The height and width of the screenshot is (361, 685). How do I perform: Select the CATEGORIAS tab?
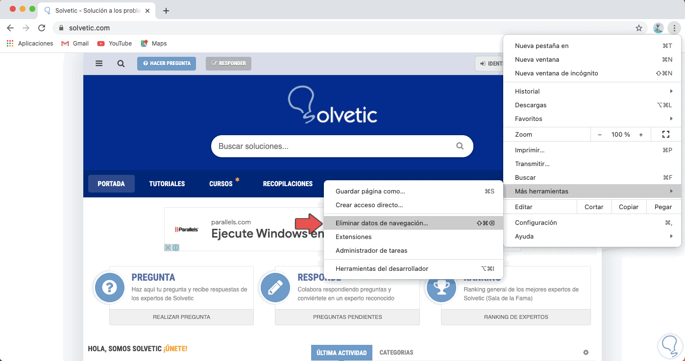coord(396,353)
